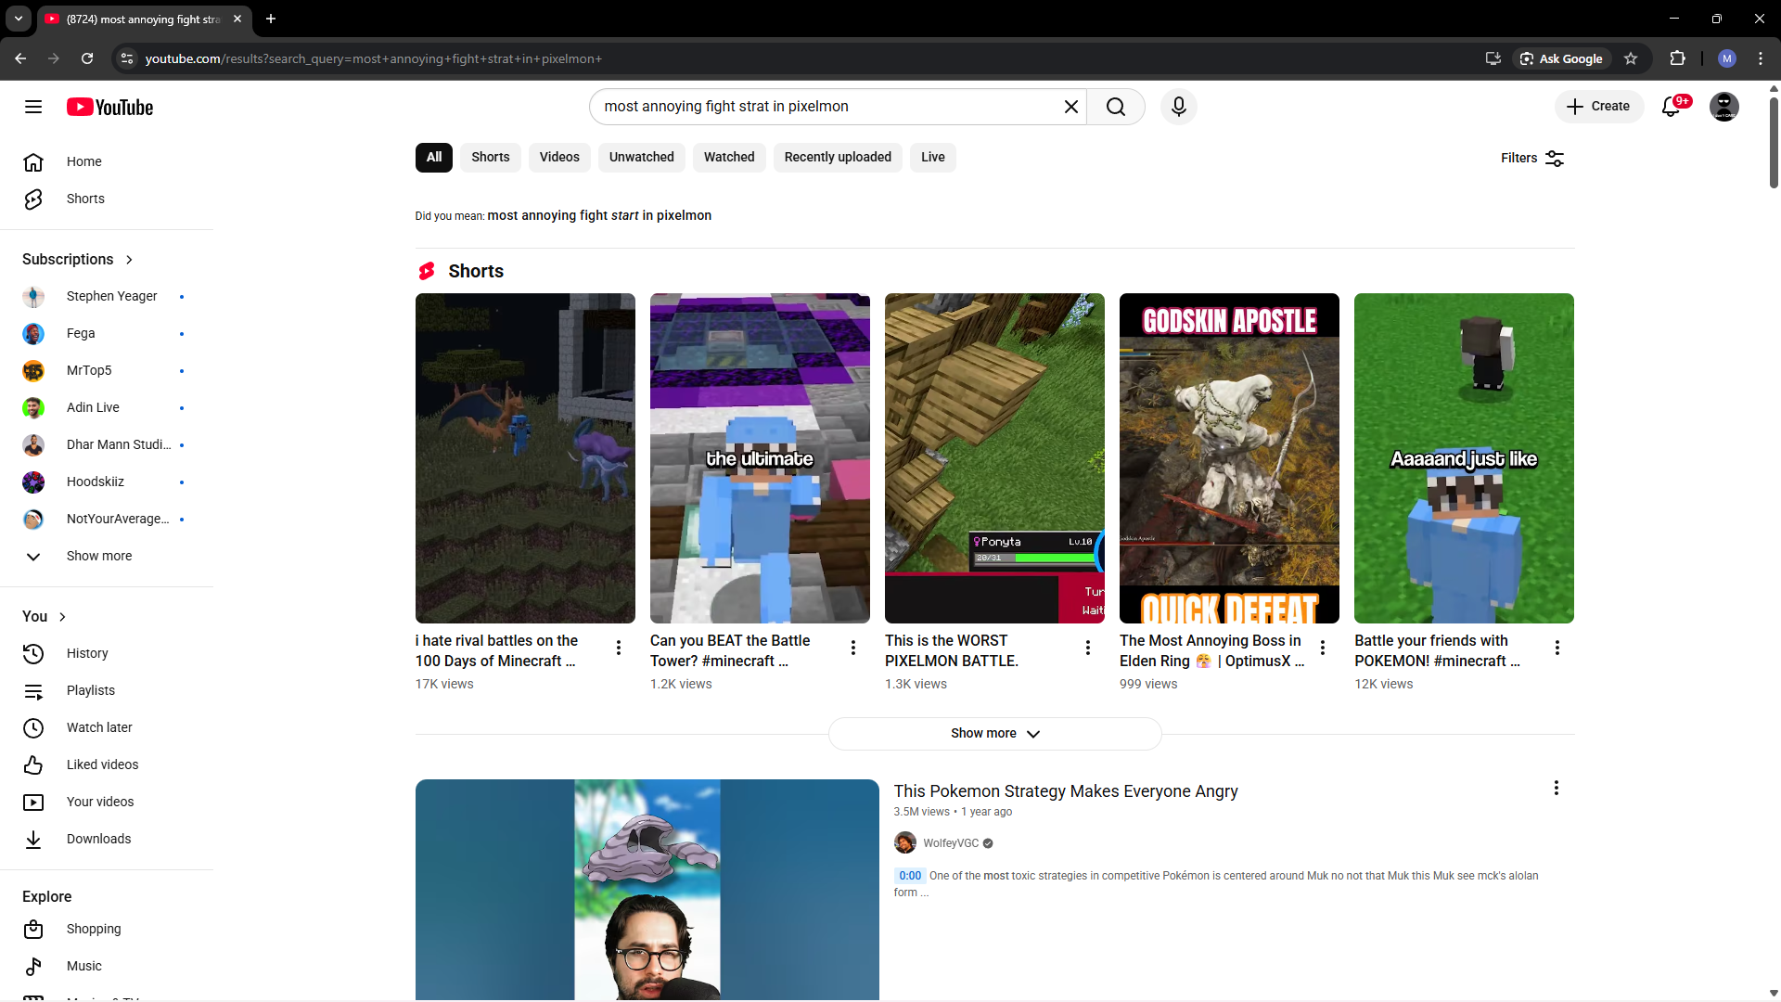Play the 'Aaaaand just like' short thumbnail
This screenshot has height=1002, width=1781.
pyautogui.click(x=1464, y=458)
